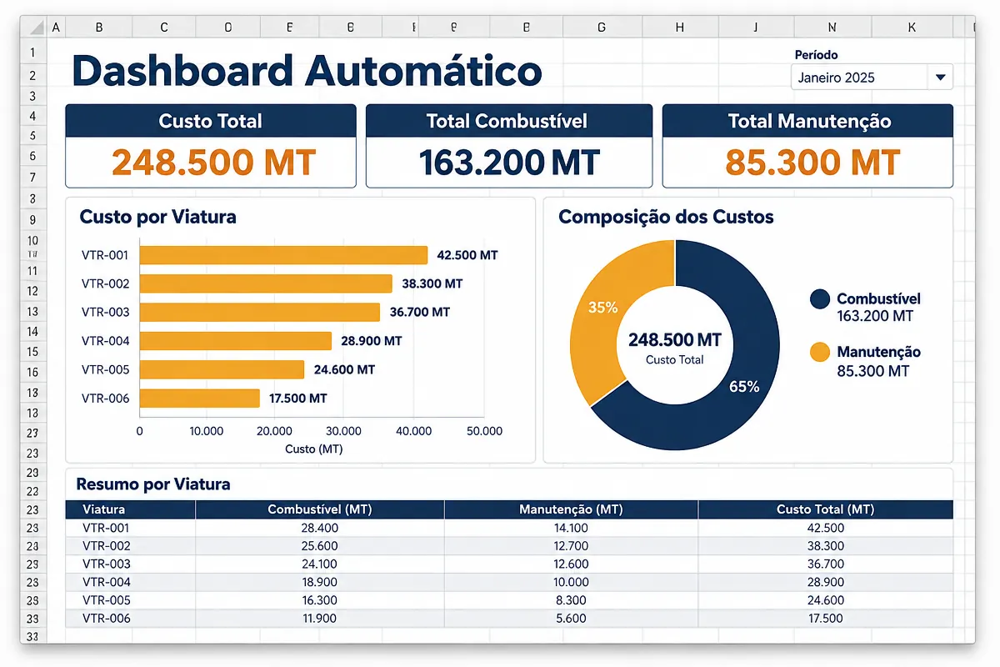Click table cell 11.900

point(321,619)
